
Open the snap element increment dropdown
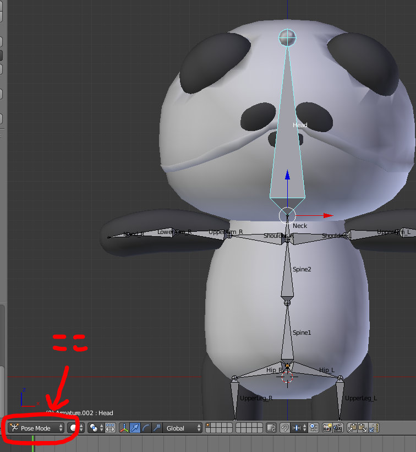299,428
